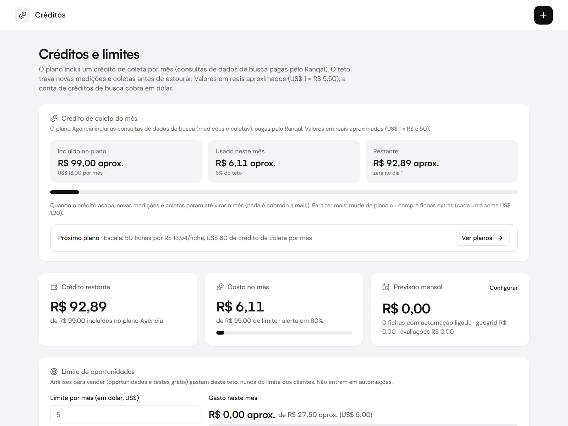Select the Incluído no plano card

(126, 162)
